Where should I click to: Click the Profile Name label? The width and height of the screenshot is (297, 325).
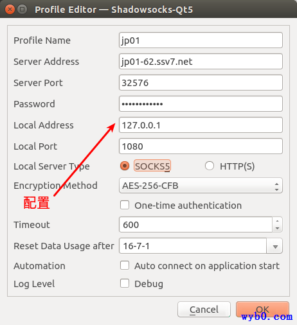[x=42, y=40]
